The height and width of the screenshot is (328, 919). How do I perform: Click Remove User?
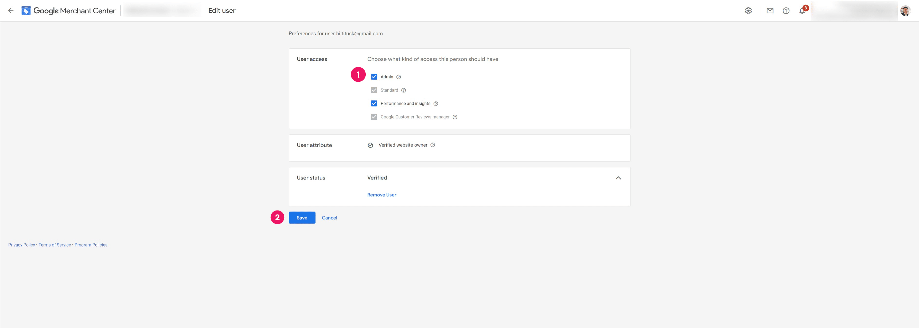click(x=381, y=195)
